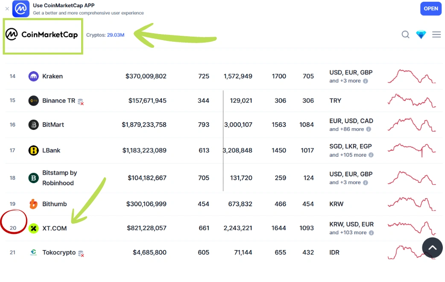Dismiss the CoinMarketCap app banner
Screen dimensions: 445x282
click(x=7, y=9)
